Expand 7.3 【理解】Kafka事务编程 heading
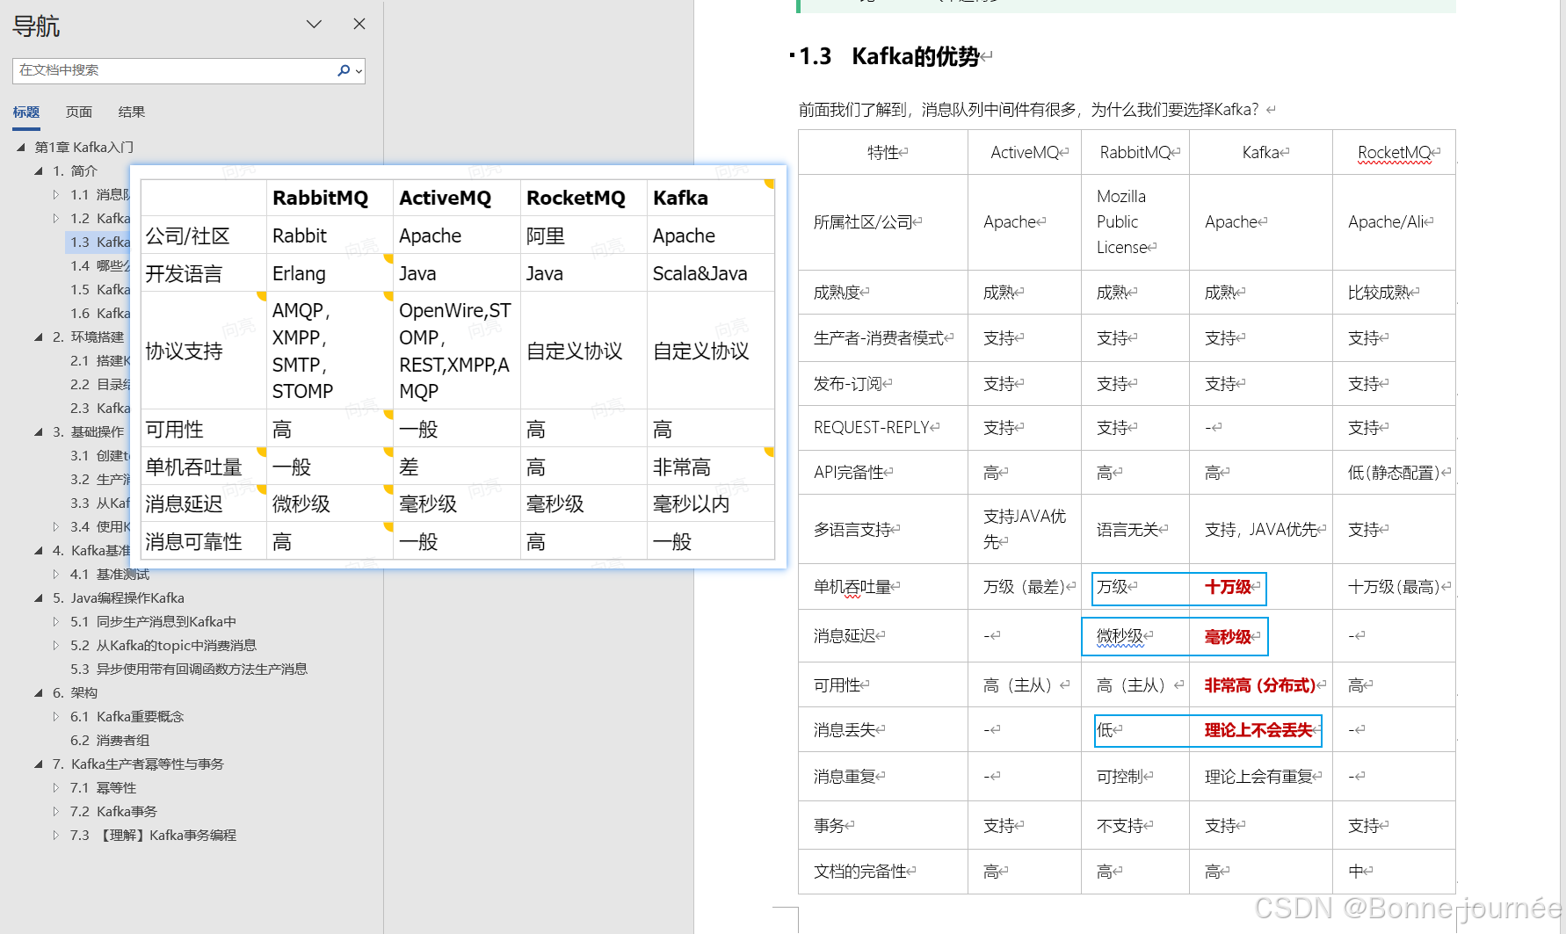This screenshot has height=934, width=1566. click(56, 835)
